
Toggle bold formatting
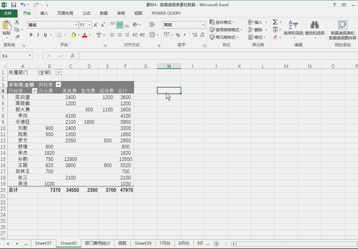pyautogui.click(x=31, y=35)
